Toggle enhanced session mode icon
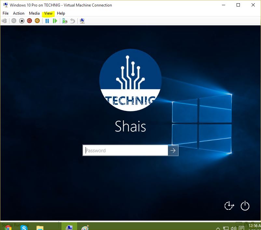 click(x=82, y=21)
